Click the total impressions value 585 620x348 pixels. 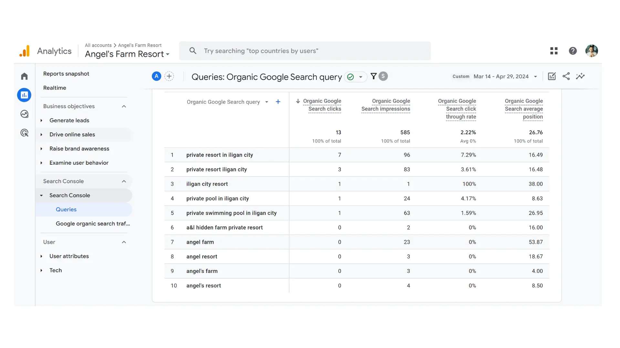[405, 132]
